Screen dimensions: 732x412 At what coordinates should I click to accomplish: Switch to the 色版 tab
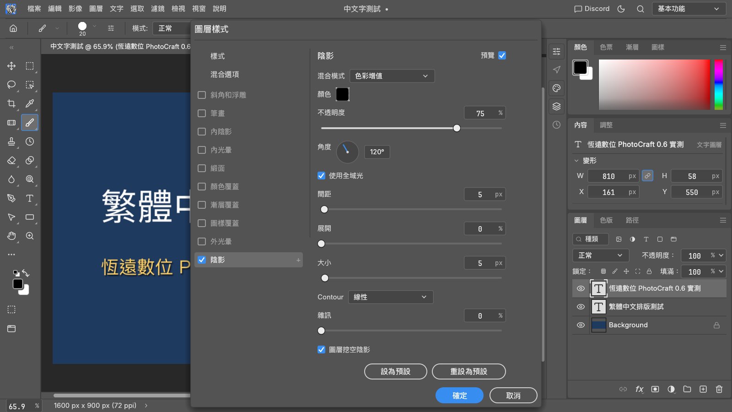pos(606,220)
